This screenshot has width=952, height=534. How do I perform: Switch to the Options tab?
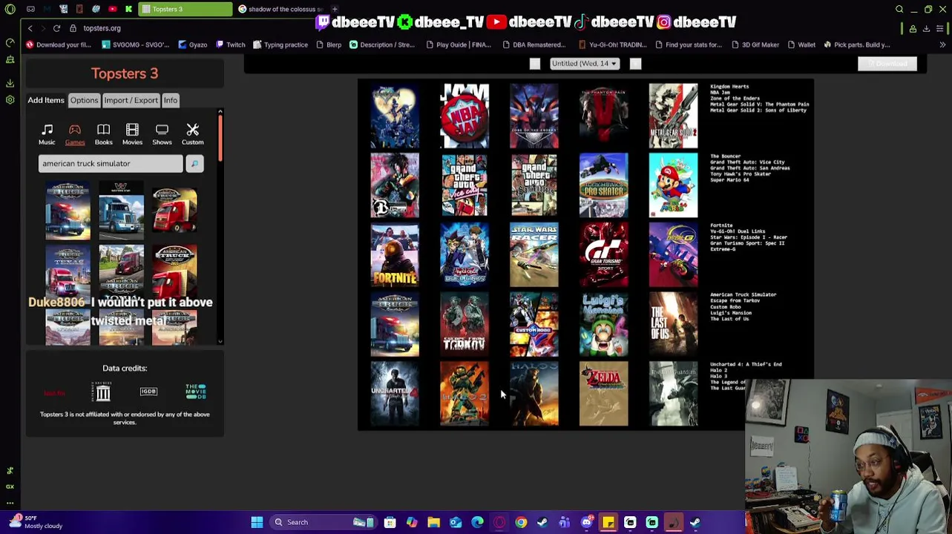pos(84,100)
